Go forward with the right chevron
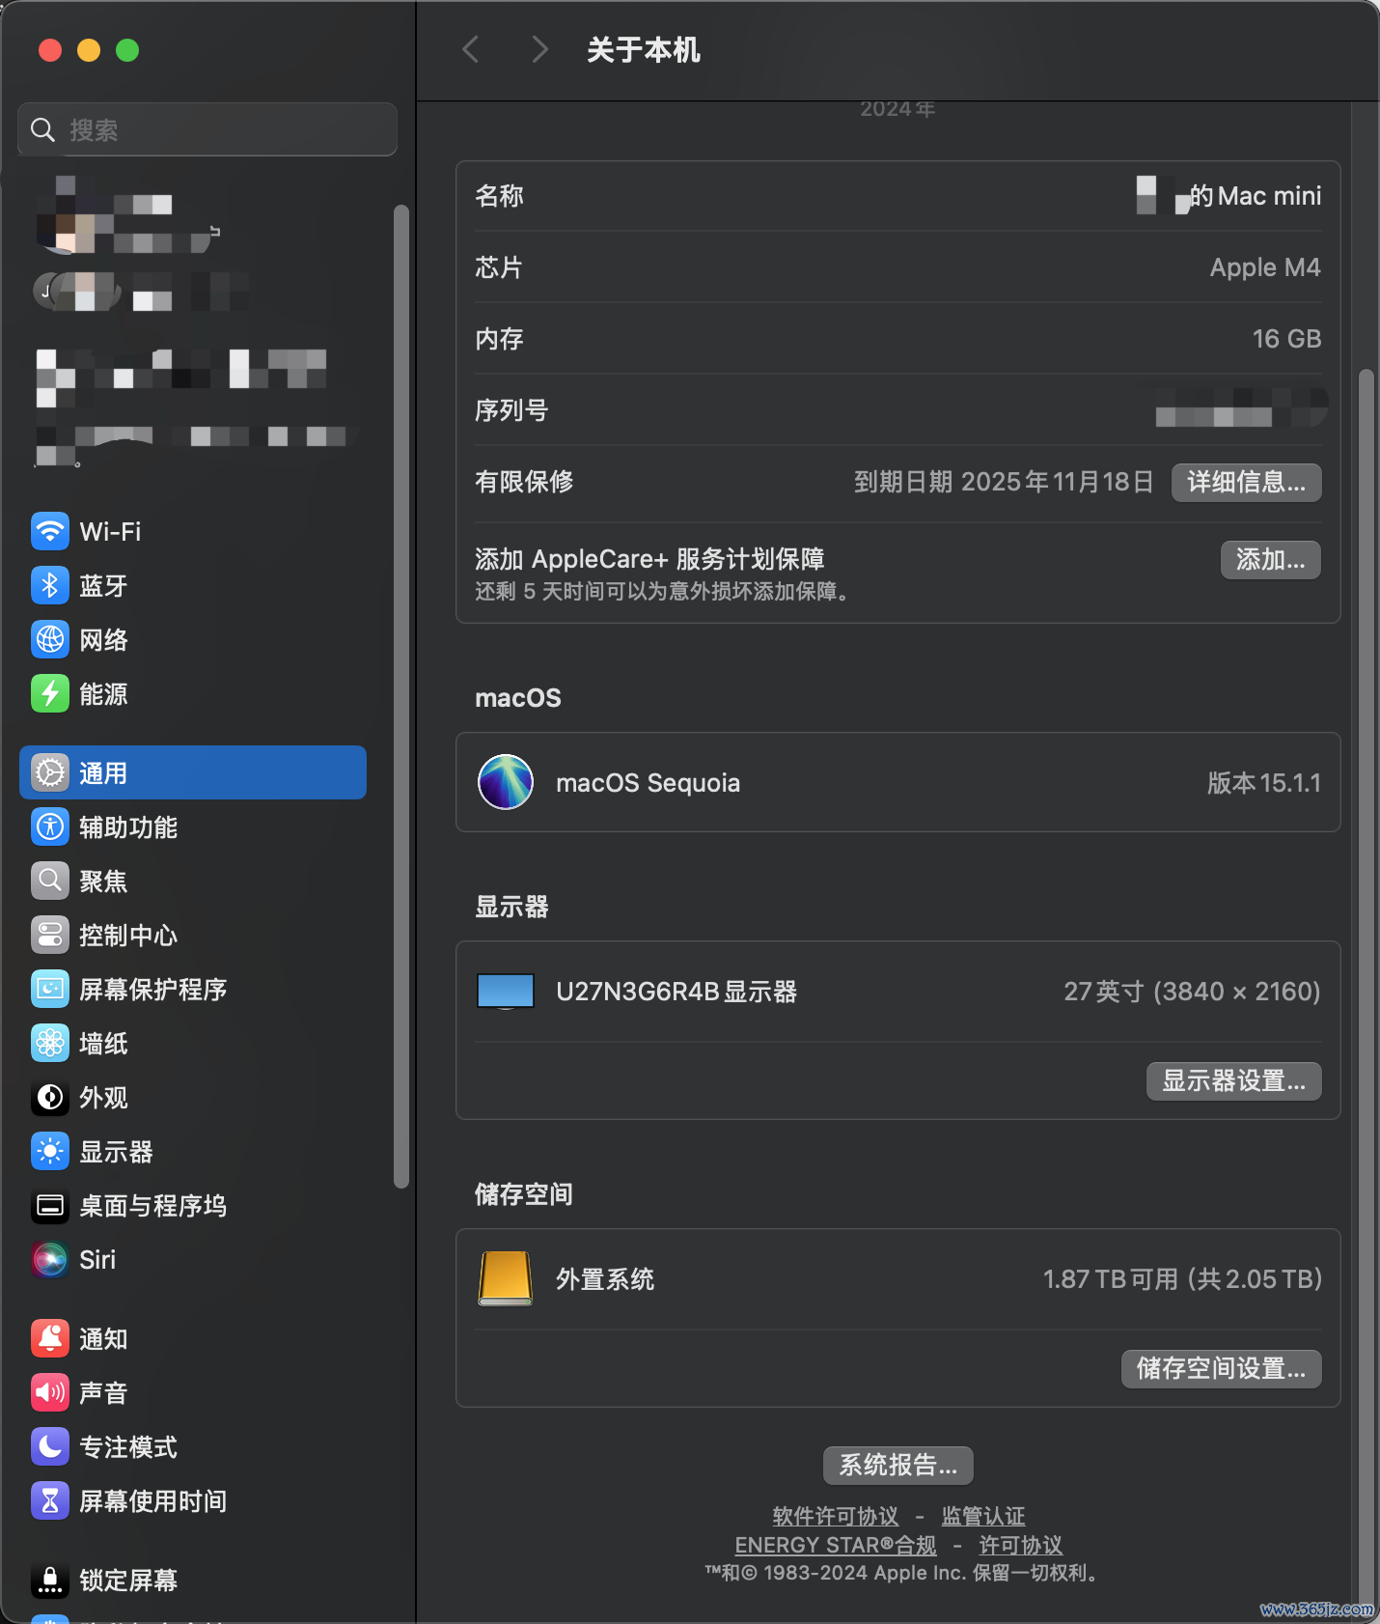 pyautogui.click(x=539, y=49)
